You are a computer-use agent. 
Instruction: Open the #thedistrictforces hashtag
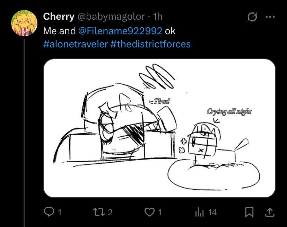point(150,44)
